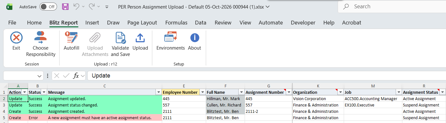Toggle the AutoSave switch
Viewport: 446px width, 123px height.
pyautogui.click(x=48, y=6)
